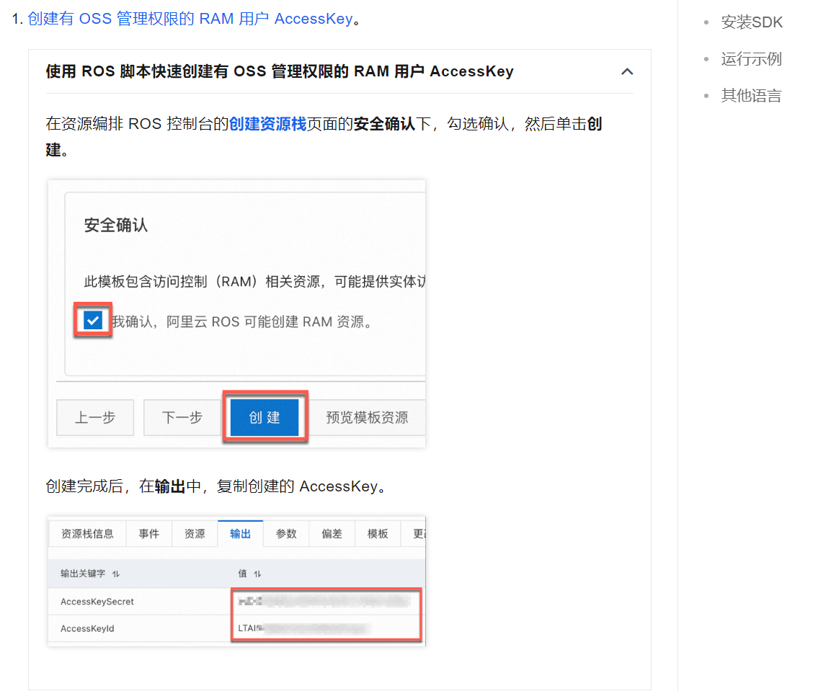Switch to the 参数 tab
Screen dimensions: 818x691
285,533
